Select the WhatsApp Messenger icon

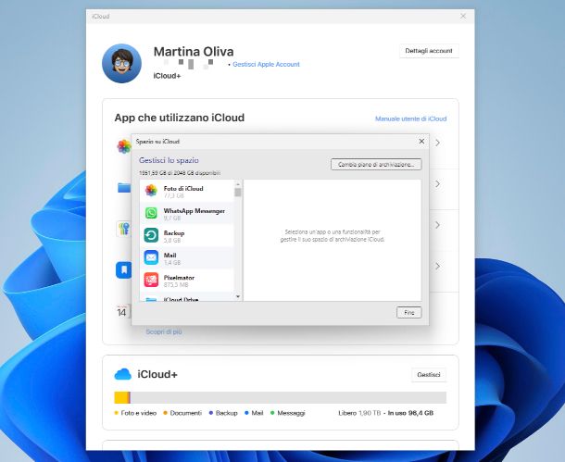pyautogui.click(x=151, y=213)
